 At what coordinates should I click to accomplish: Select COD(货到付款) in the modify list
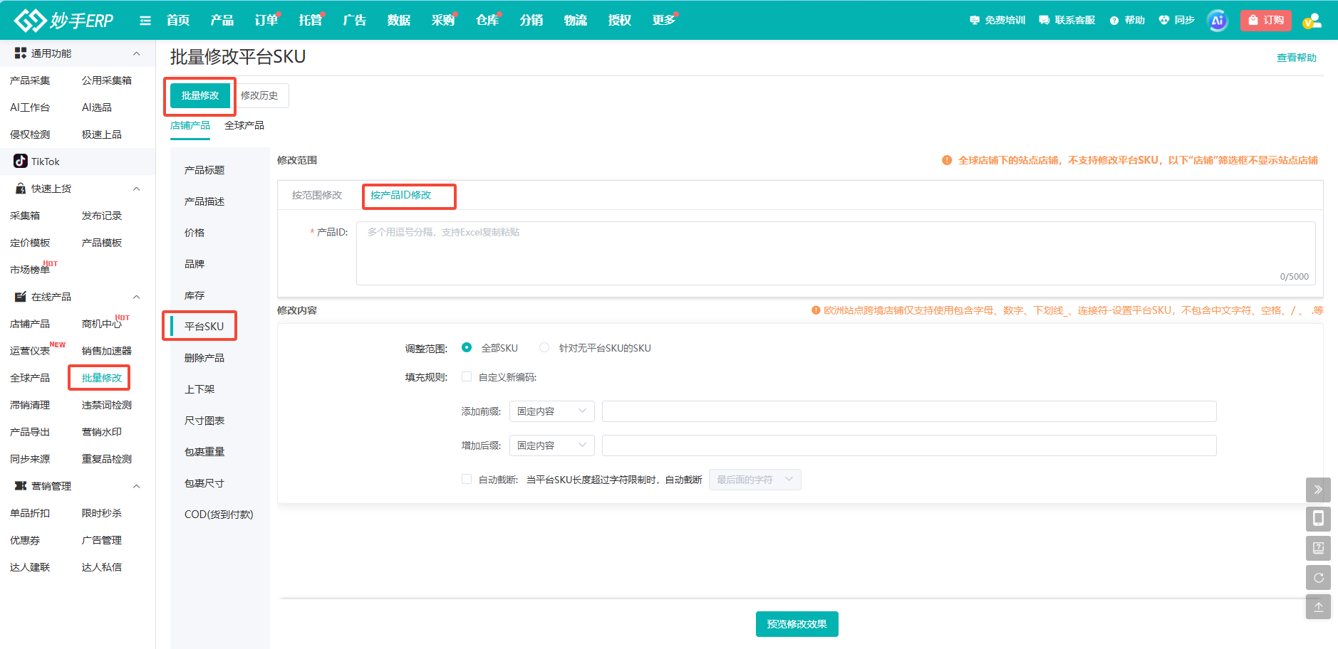click(219, 515)
